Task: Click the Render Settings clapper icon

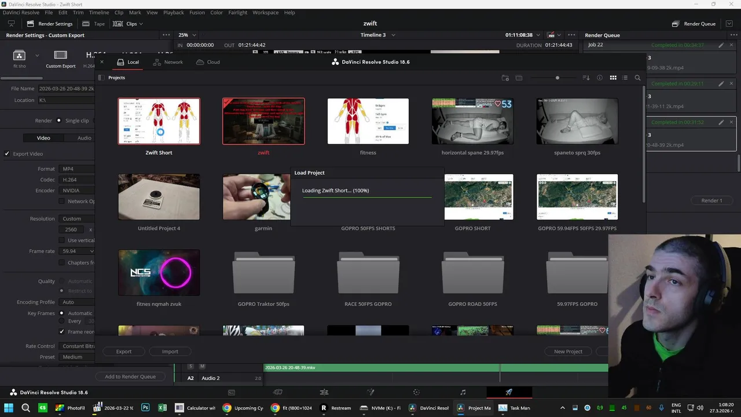Action: [x=31, y=24]
